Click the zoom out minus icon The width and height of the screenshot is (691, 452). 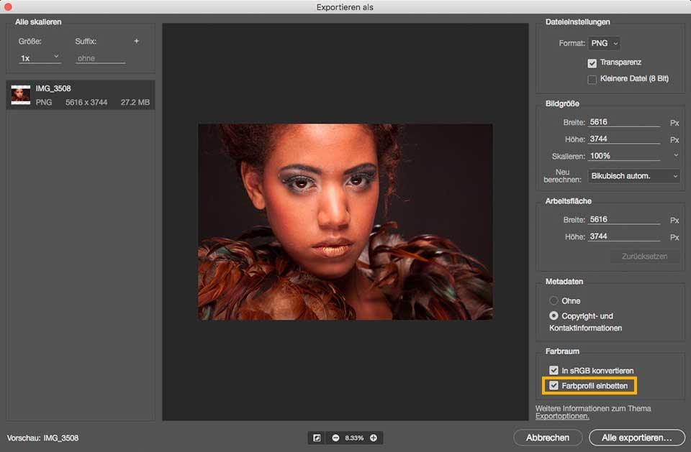(335, 438)
